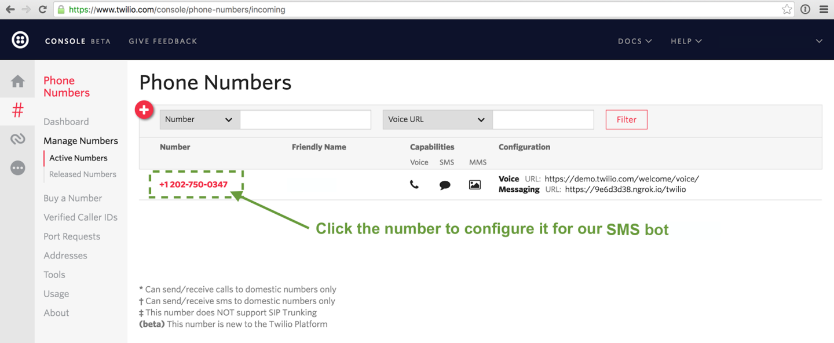Select Manage Numbers in sidebar
The height and width of the screenshot is (343, 834).
click(x=81, y=141)
